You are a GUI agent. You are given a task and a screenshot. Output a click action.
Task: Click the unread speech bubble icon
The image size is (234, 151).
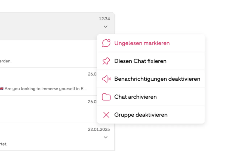point(106,43)
